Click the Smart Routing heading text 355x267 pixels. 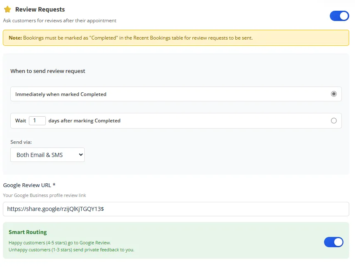pyautogui.click(x=27, y=232)
